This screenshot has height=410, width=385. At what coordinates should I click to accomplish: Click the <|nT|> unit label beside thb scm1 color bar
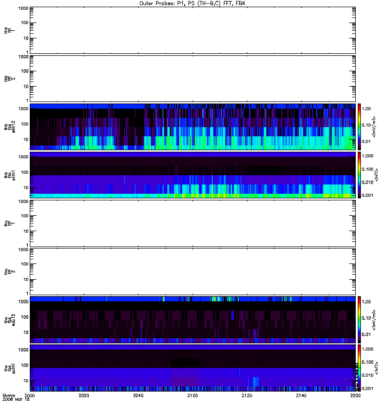[376, 175]
